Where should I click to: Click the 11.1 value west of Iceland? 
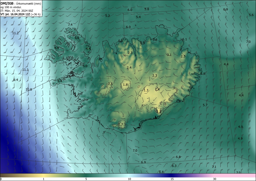[x=25, y=70]
